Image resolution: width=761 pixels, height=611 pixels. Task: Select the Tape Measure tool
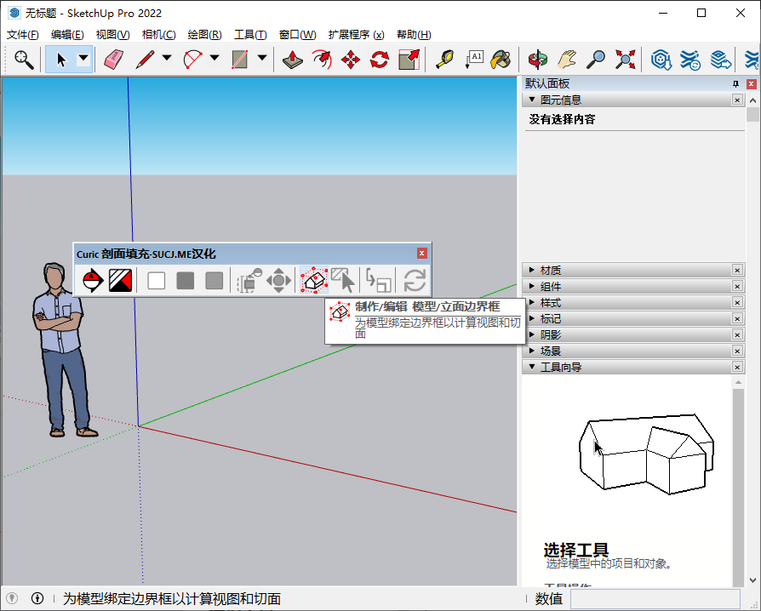coord(443,60)
